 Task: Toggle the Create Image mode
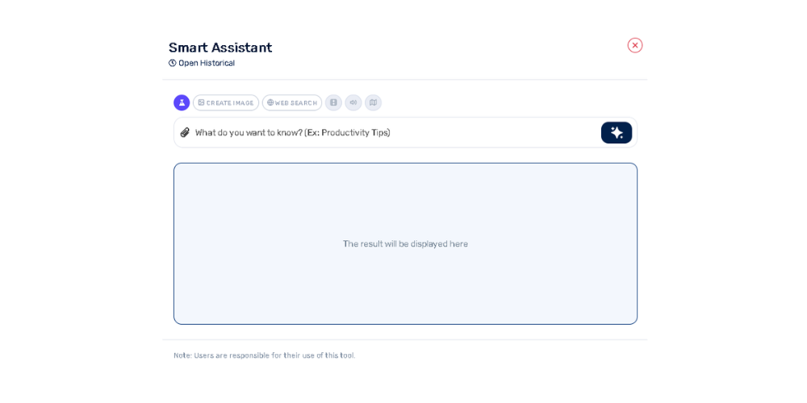tap(226, 103)
